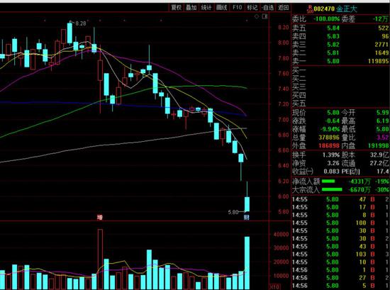
Task: Click the 8.28 high price label
Action: 81,23
